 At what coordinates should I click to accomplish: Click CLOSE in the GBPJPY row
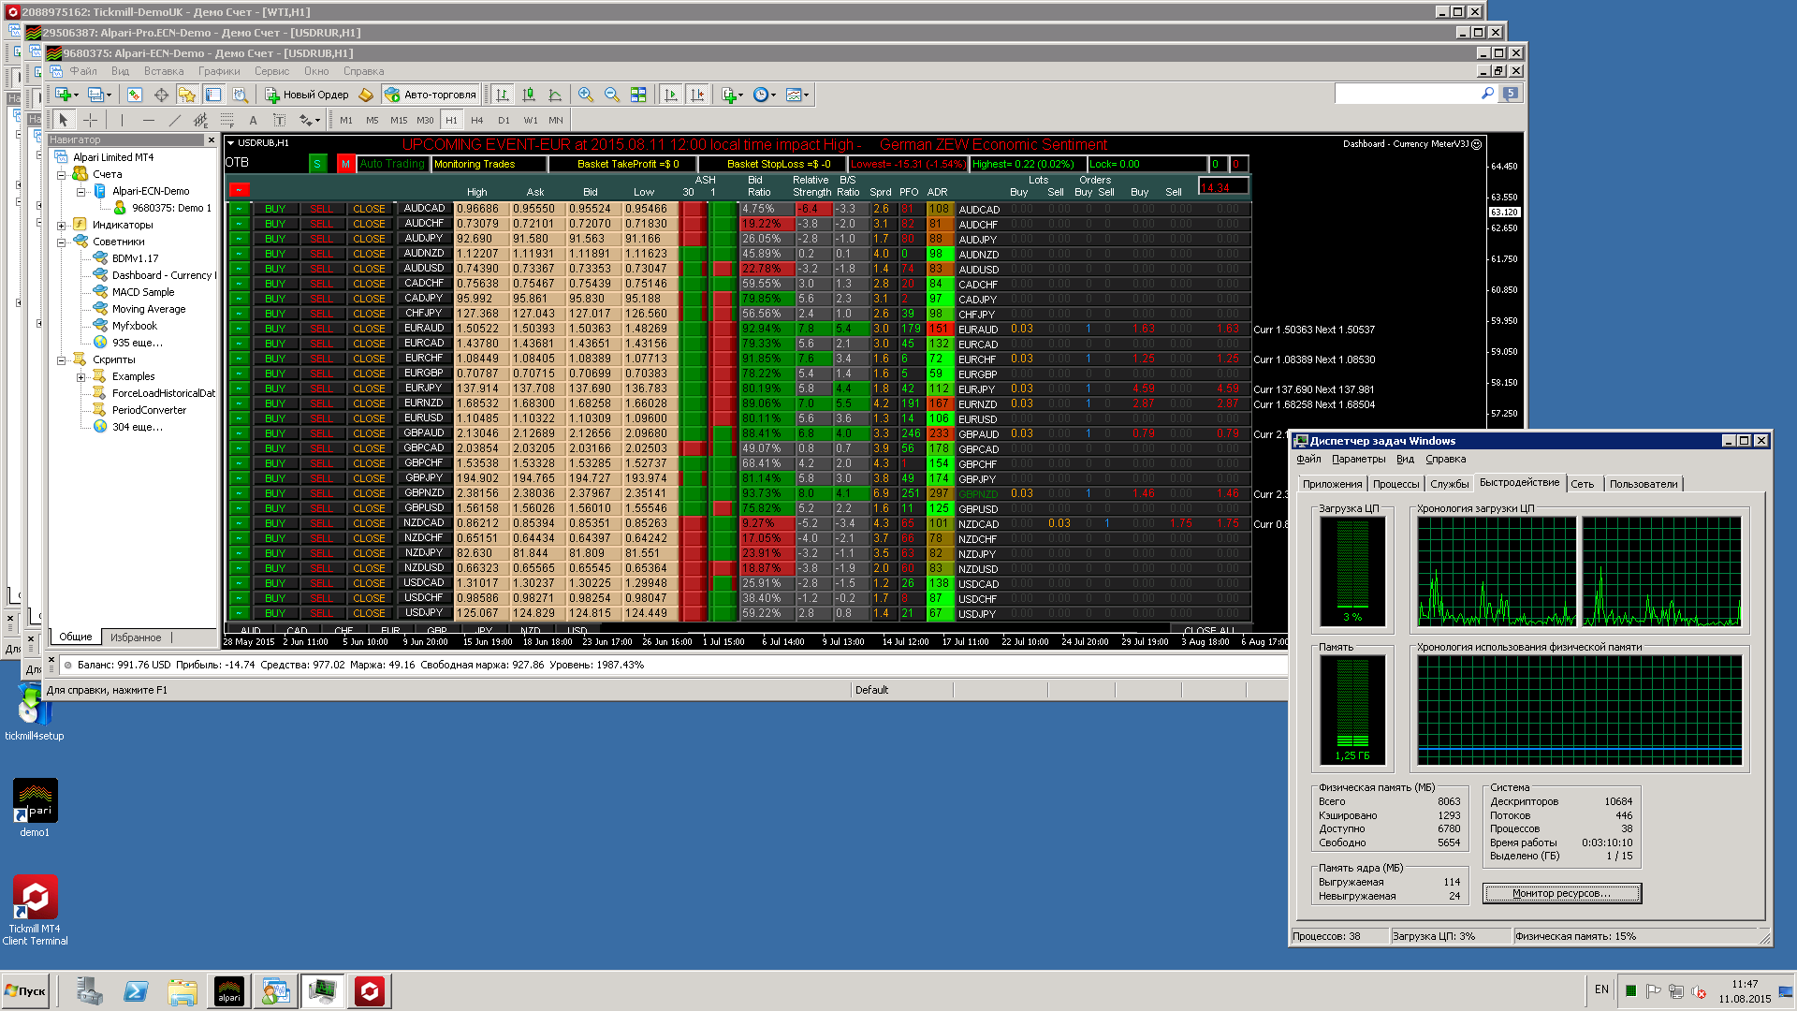pyautogui.click(x=369, y=478)
